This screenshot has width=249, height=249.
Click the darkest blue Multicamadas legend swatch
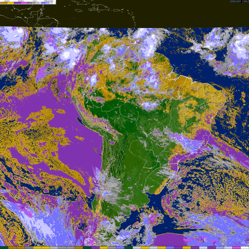(43, 3)
